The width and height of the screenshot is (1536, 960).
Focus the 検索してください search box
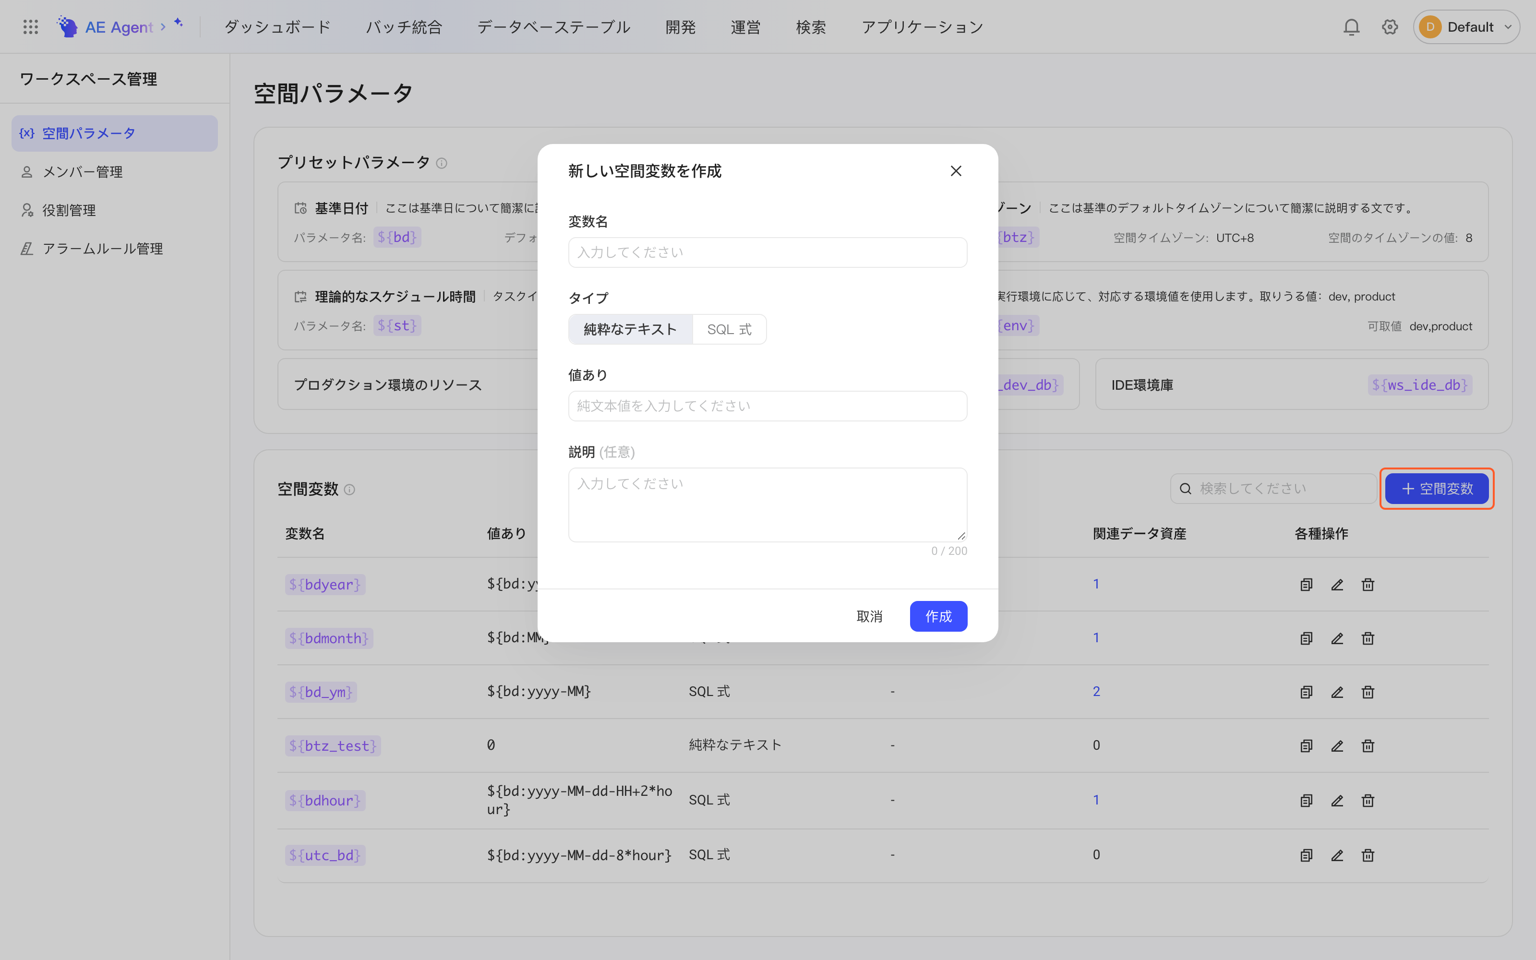(1273, 488)
